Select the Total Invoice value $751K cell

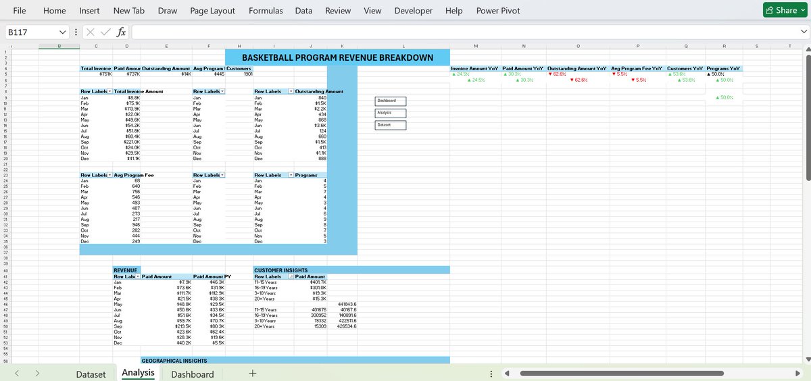click(95, 73)
